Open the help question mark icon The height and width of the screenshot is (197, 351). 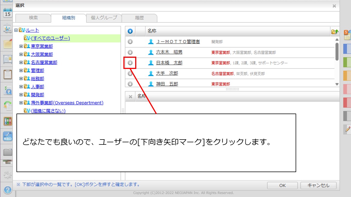pyautogui.click(x=7, y=189)
